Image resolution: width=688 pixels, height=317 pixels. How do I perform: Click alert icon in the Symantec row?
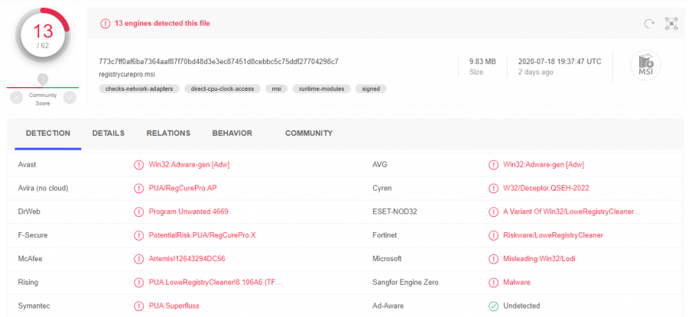138,306
